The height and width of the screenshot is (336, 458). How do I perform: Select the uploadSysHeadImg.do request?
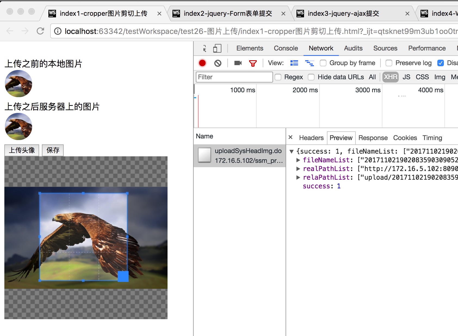point(240,156)
